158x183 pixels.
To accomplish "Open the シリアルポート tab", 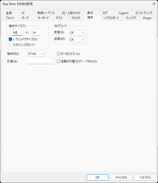I will point(111,18).
